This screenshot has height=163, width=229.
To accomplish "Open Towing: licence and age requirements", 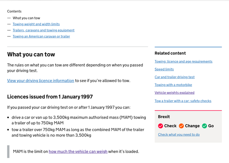I will 183,62.
